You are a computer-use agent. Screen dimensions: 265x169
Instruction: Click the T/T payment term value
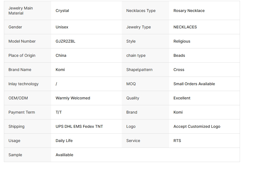pos(59,112)
